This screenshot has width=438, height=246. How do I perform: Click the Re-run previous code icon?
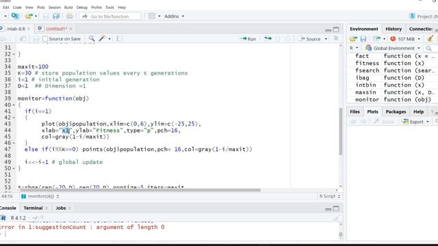click(268, 38)
